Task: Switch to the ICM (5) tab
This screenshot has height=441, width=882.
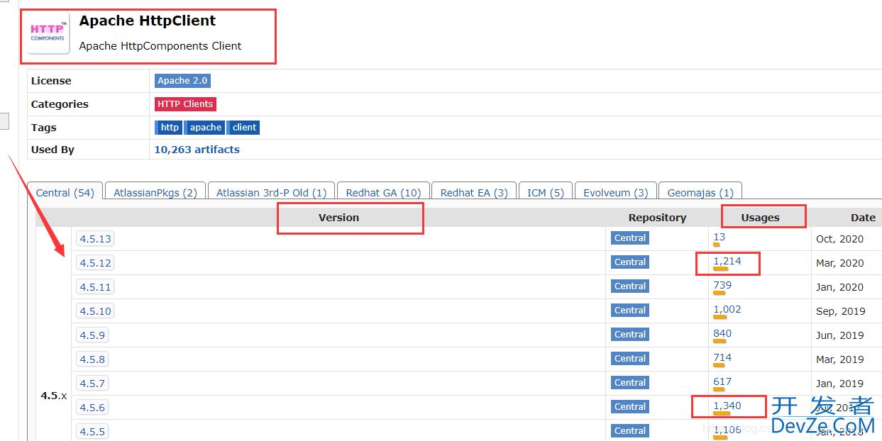Action: tap(546, 192)
